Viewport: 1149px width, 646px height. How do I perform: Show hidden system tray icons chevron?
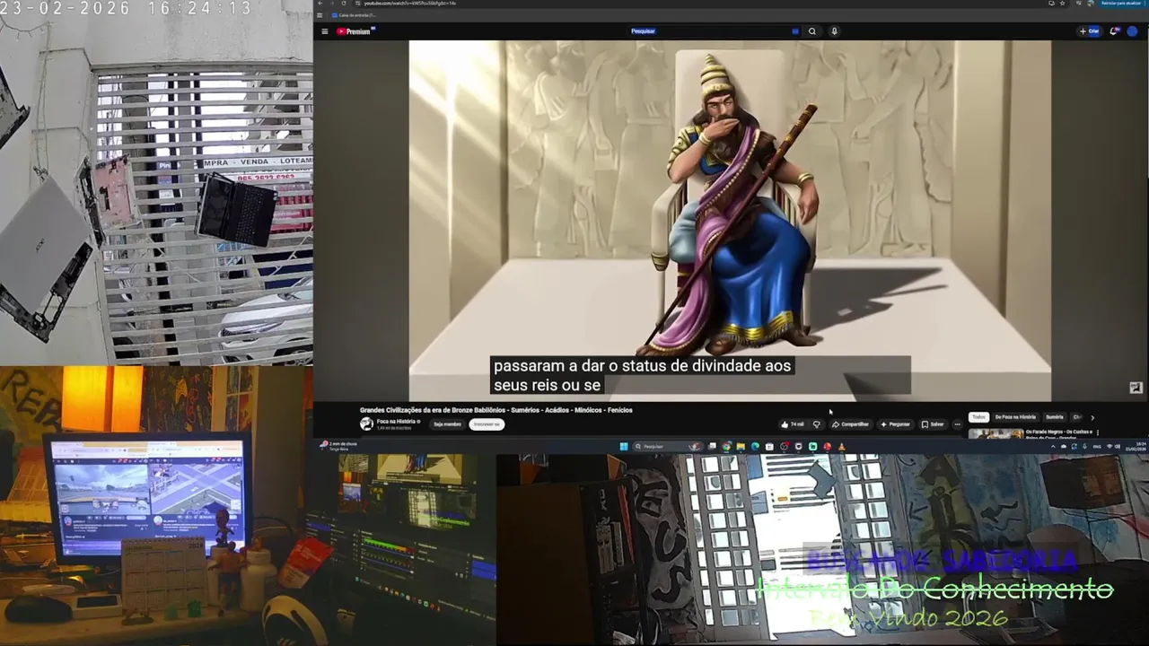click(x=1053, y=447)
